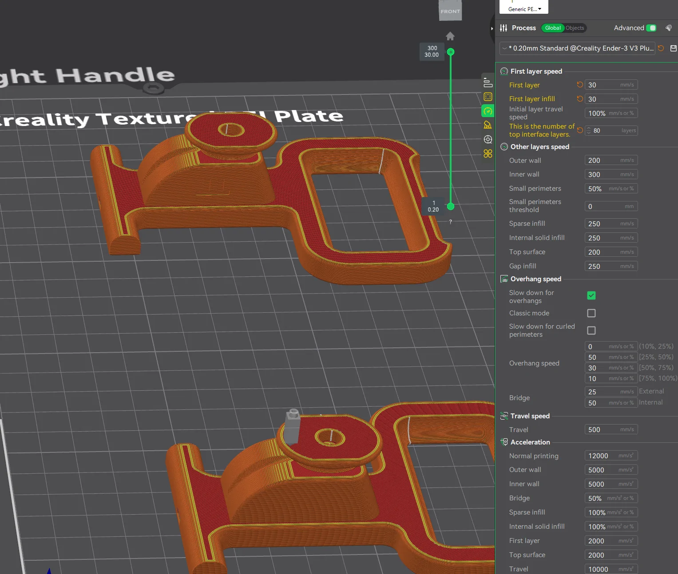Edit the Travel speed value 500

click(x=611, y=429)
